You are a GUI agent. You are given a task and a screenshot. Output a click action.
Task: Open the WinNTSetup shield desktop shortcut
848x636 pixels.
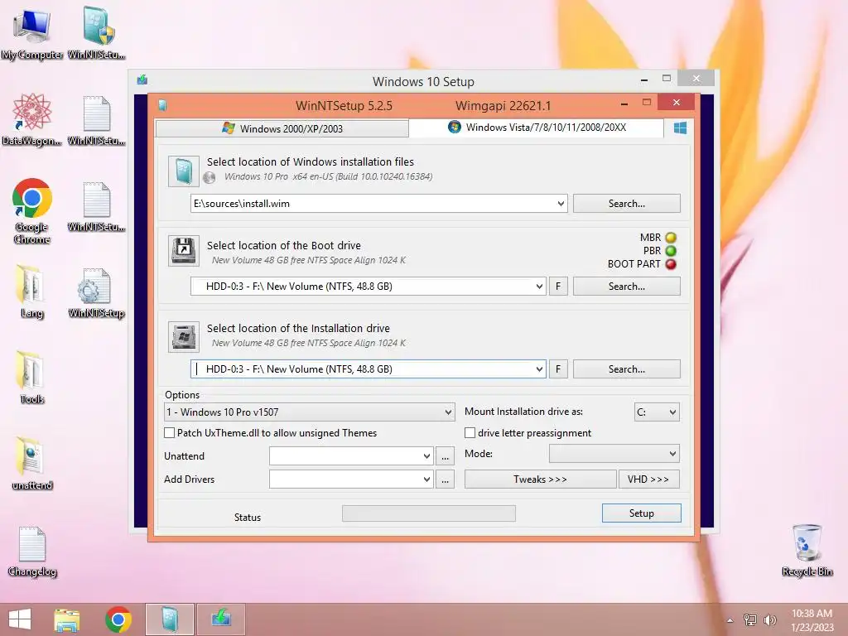coord(97,33)
